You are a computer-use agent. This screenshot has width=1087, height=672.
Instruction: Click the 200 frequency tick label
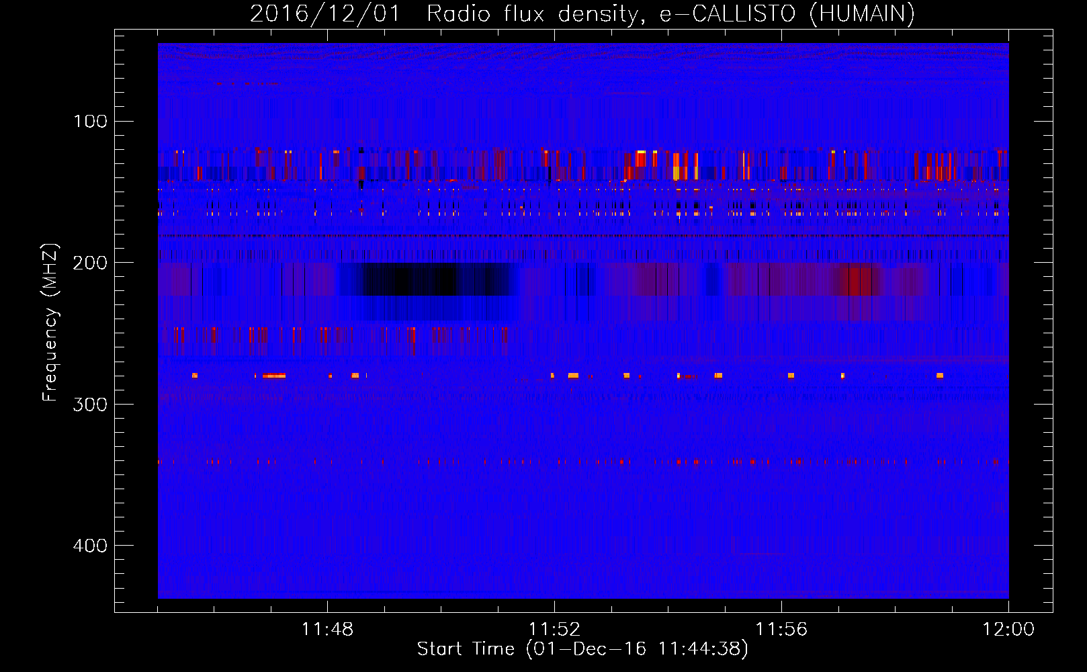point(90,263)
